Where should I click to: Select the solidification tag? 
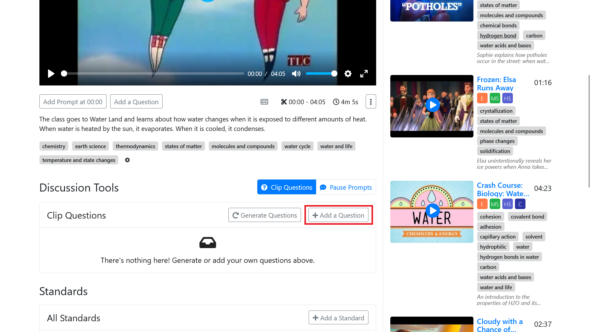click(x=495, y=151)
